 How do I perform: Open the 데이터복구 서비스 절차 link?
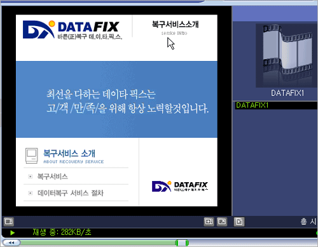tap(71, 193)
